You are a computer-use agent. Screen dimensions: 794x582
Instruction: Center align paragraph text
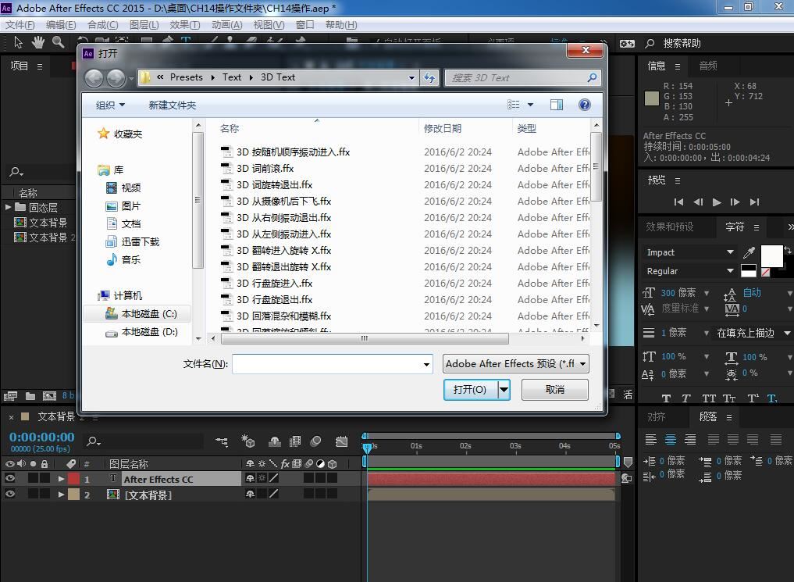click(x=671, y=440)
